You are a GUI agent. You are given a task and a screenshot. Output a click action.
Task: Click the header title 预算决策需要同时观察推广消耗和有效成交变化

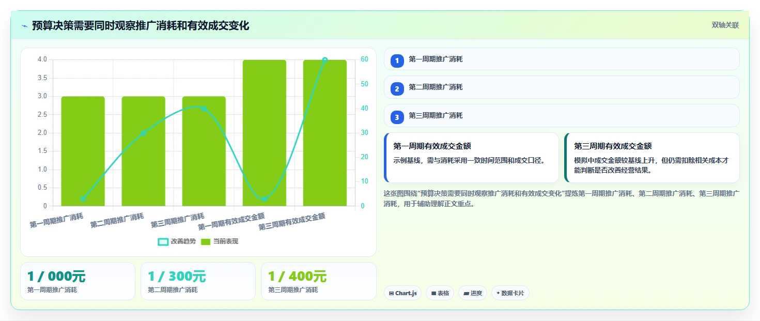(x=141, y=25)
